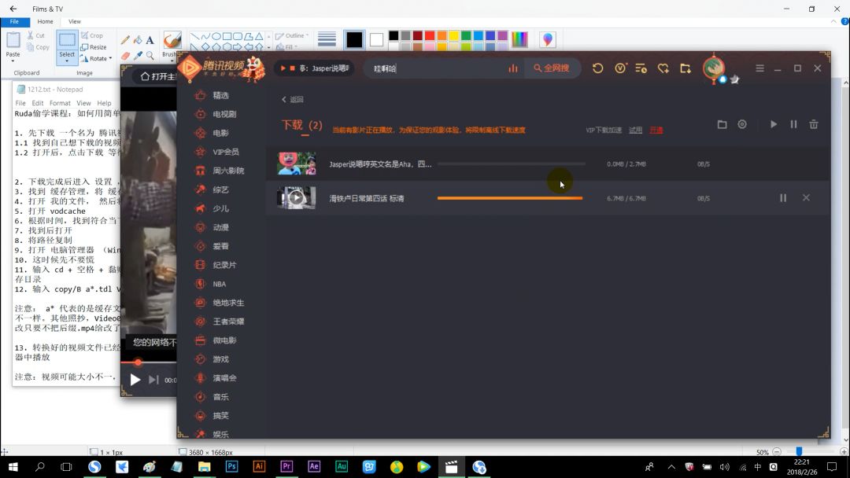Click the Jasper video thumbnail
850x478 pixels.
(297, 164)
